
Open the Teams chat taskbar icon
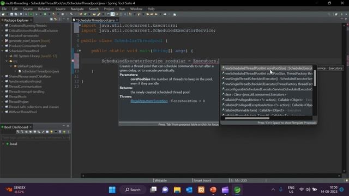coord(165,190)
